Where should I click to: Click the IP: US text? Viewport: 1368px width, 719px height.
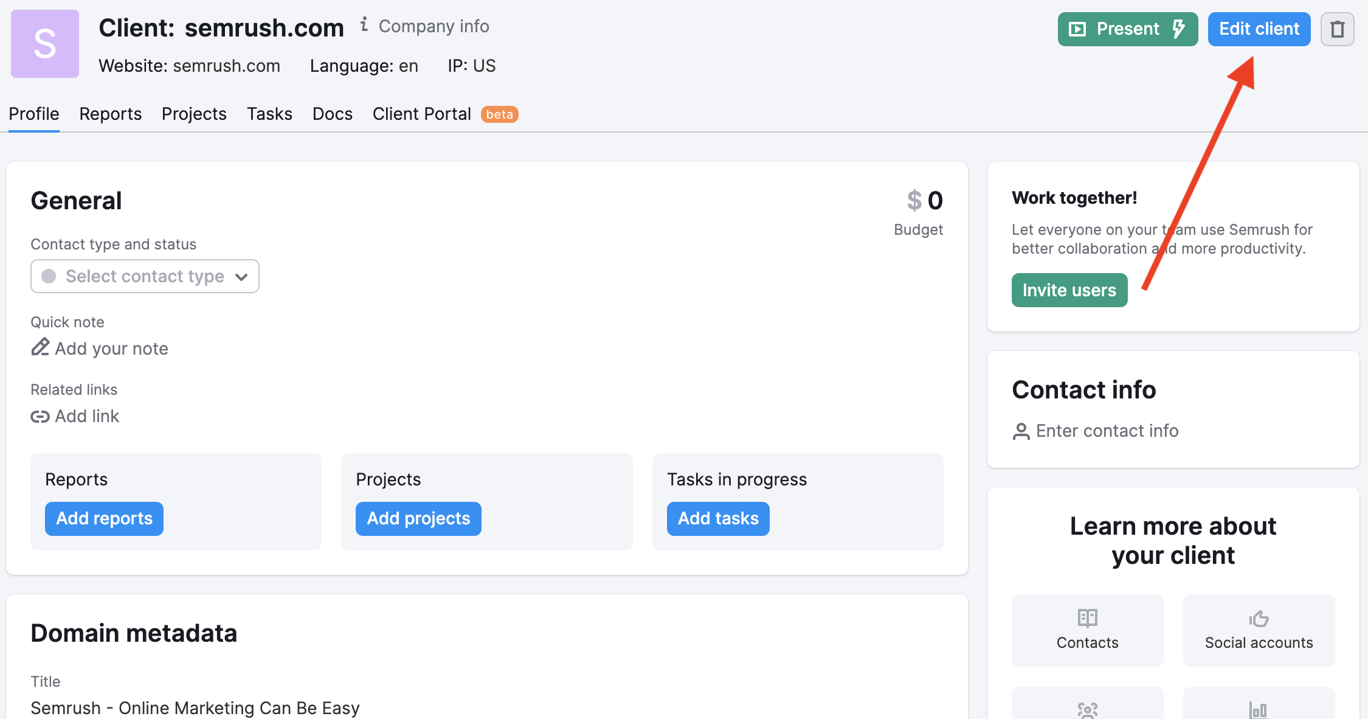[472, 66]
